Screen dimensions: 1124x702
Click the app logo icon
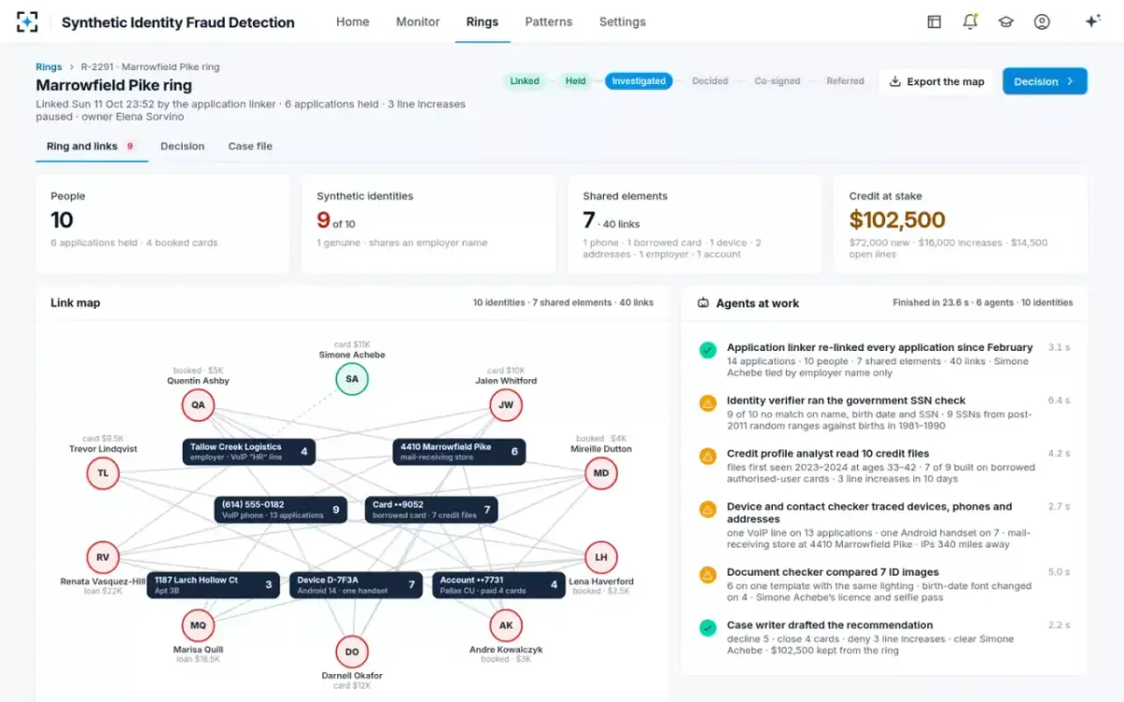28,22
